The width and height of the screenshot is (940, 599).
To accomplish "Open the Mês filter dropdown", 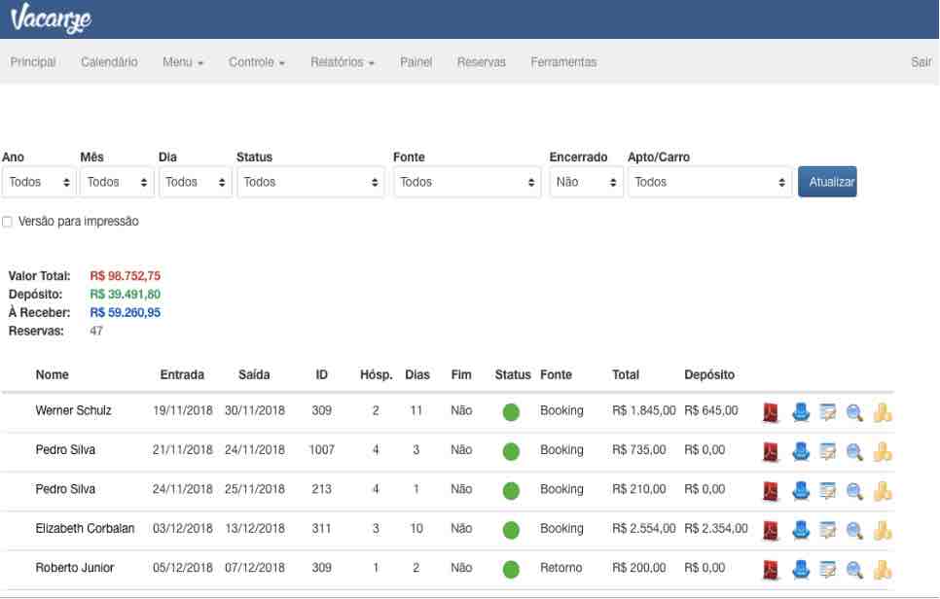I will tap(117, 182).
